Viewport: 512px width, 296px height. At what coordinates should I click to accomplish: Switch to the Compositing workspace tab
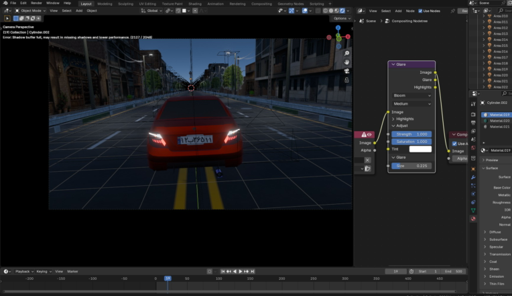point(261,4)
